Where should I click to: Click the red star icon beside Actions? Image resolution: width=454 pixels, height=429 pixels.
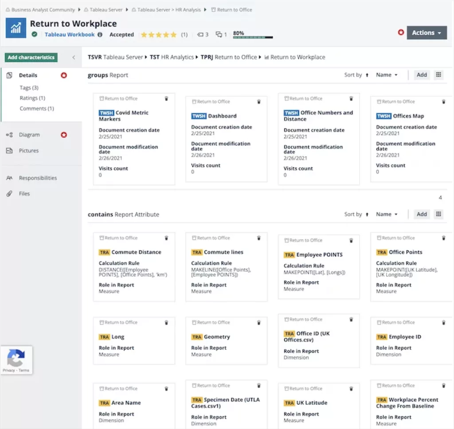[x=401, y=32]
